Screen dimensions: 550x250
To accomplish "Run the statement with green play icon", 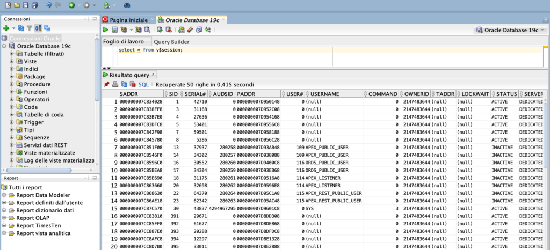I will tap(106, 30).
